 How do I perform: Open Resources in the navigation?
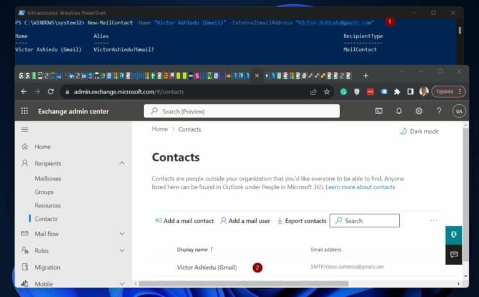coord(47,205)
